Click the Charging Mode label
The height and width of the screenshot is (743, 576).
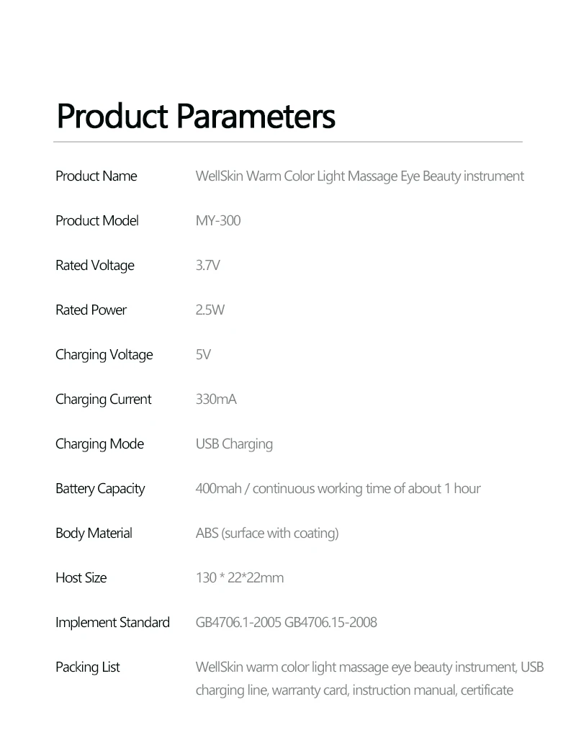pyautogui.click(x=99, y=444)
